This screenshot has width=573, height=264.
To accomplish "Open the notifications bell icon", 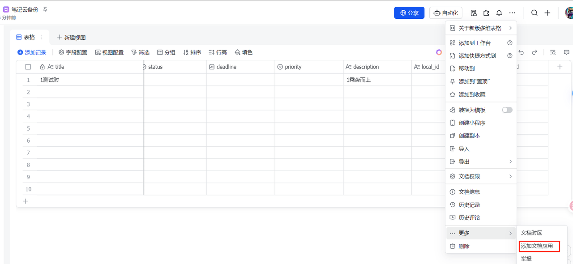I will [x=499, y=13].
